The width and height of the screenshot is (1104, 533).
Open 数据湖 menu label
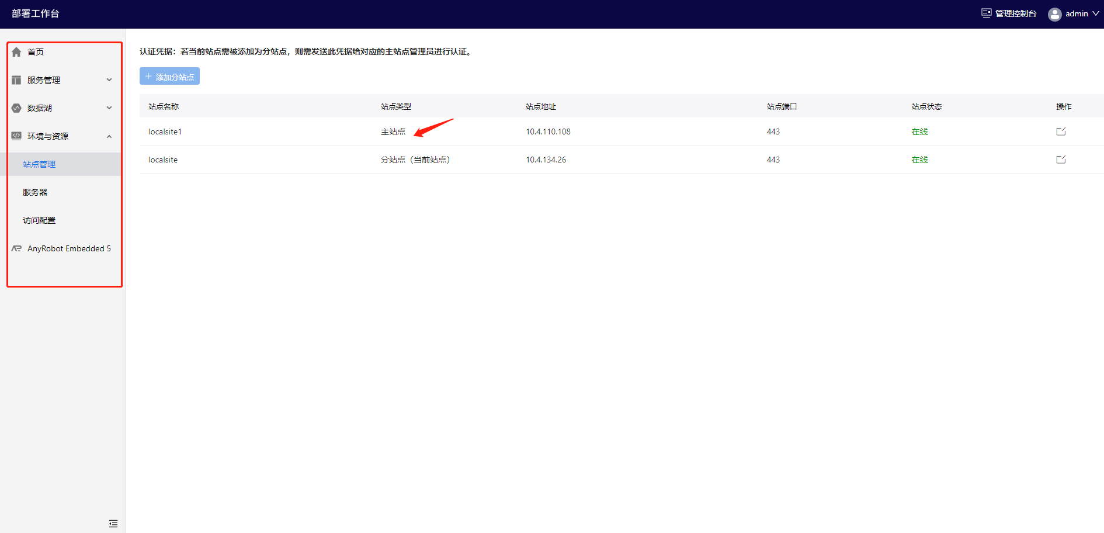click(x=40, y=108)
